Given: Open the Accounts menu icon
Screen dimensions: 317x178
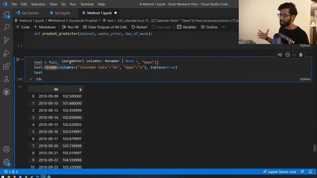Looking at the screenshot, I should [x=6, y=149].
